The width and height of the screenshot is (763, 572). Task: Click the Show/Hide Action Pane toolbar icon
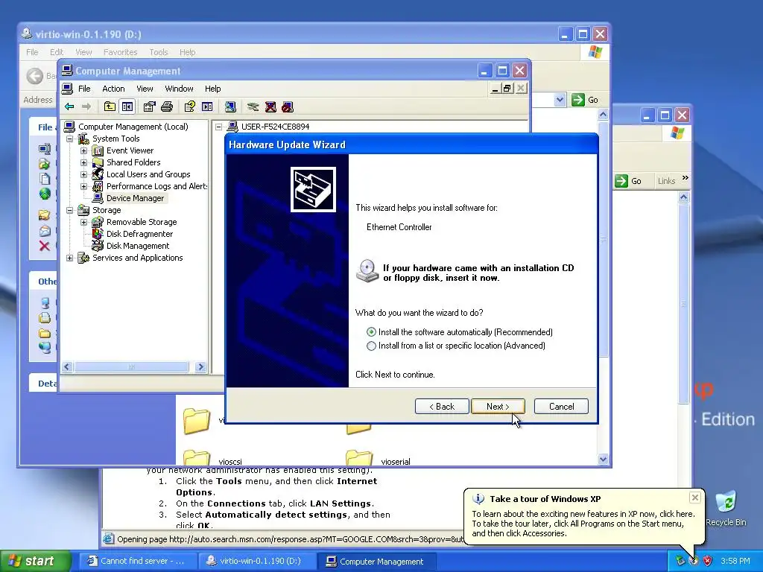pos(207,107)
